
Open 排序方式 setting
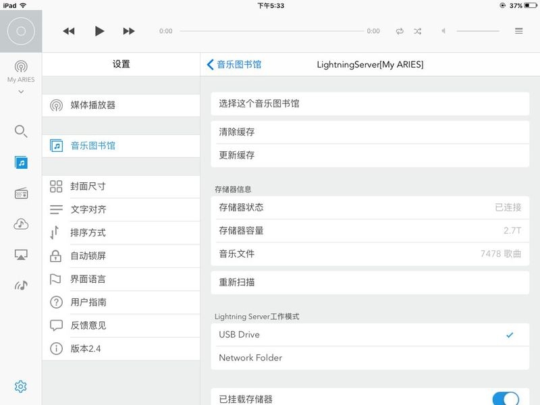pos(121,233)
